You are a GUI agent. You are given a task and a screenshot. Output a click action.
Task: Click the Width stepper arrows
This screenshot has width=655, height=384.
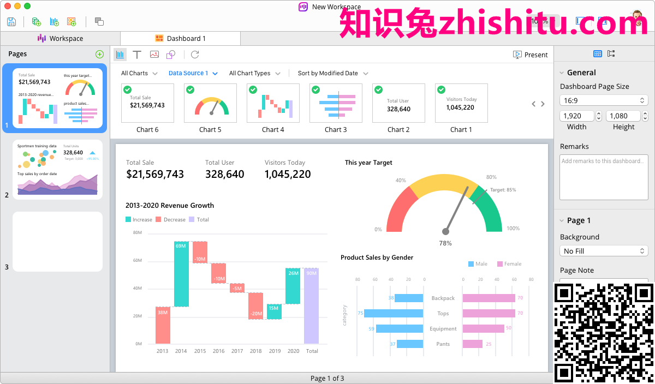click(599, 116)
